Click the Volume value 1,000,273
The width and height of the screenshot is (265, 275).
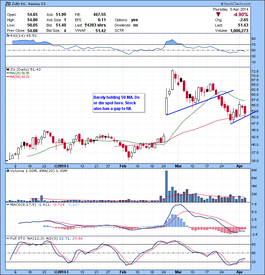(x=239, y=31)
